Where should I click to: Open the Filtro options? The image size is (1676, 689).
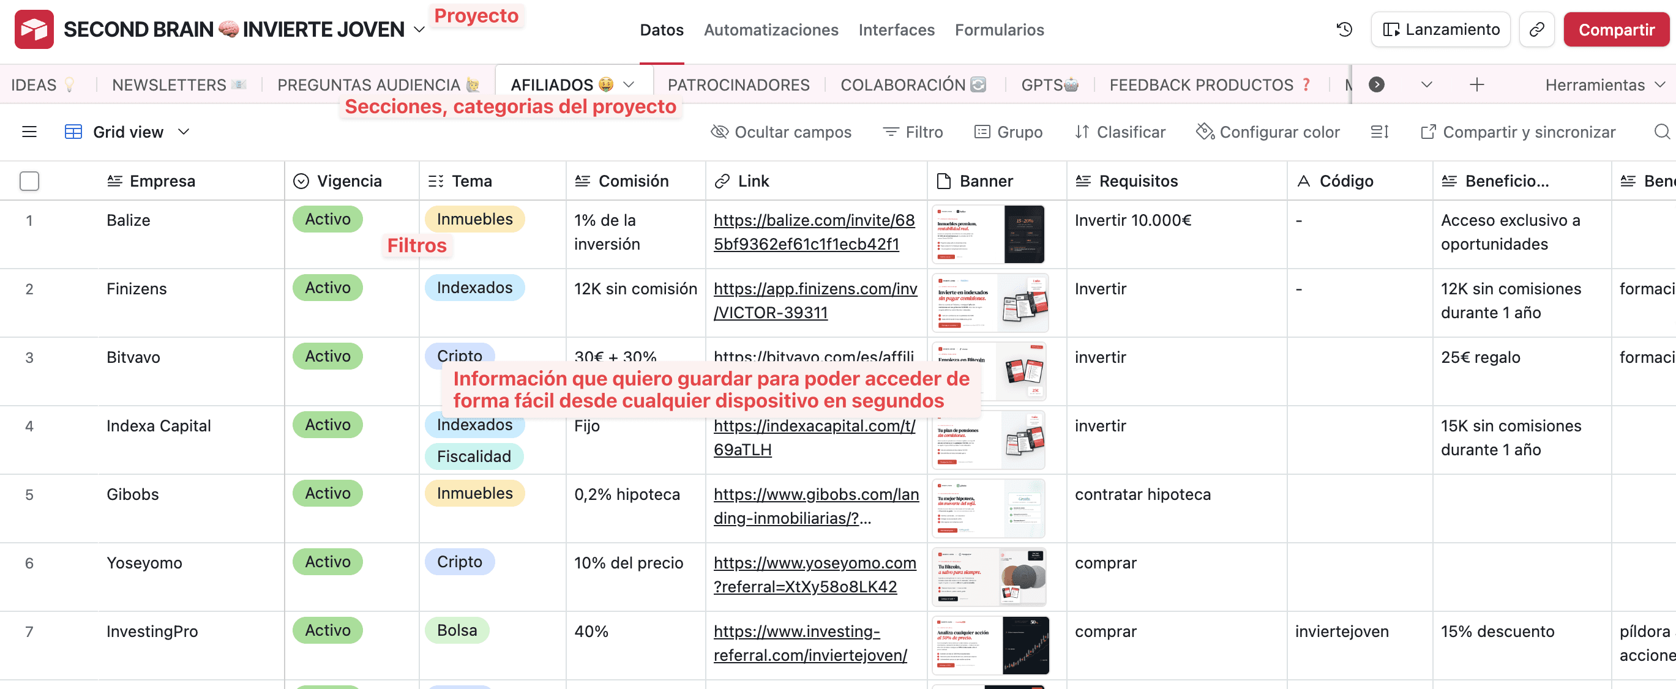click(913, 132)
